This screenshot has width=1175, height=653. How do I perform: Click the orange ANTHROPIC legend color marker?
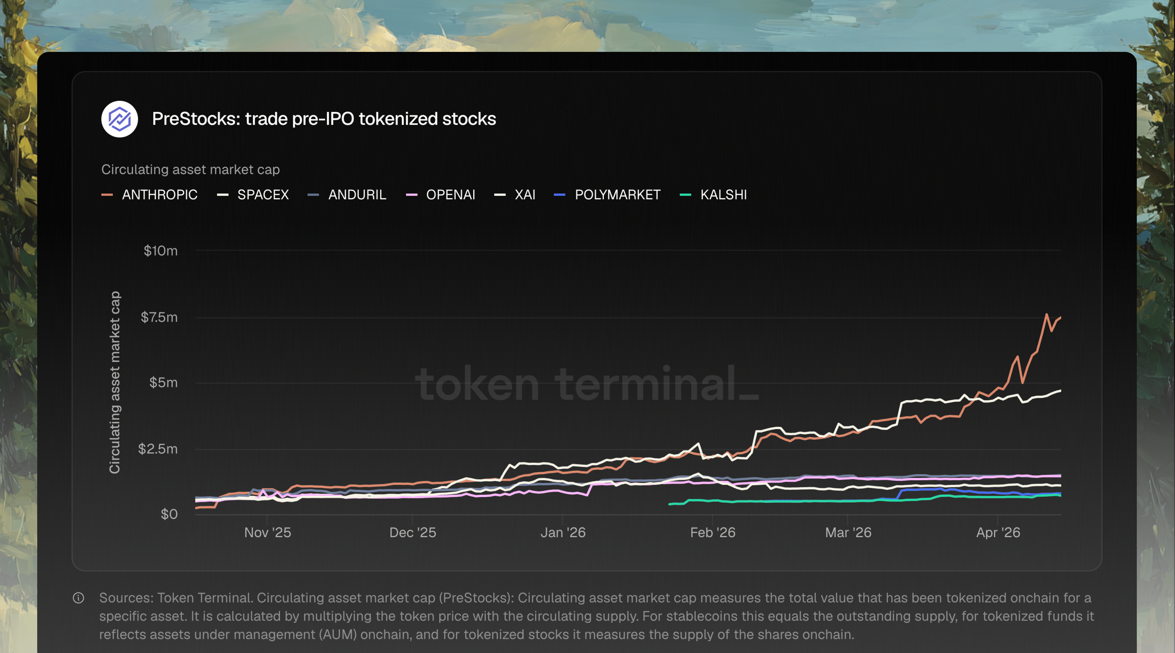pyautogui.click(x=107, y=195)
